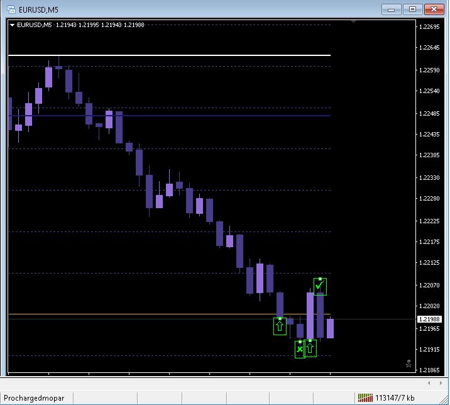Click the 1.22695 price scale label

point(429,26)
